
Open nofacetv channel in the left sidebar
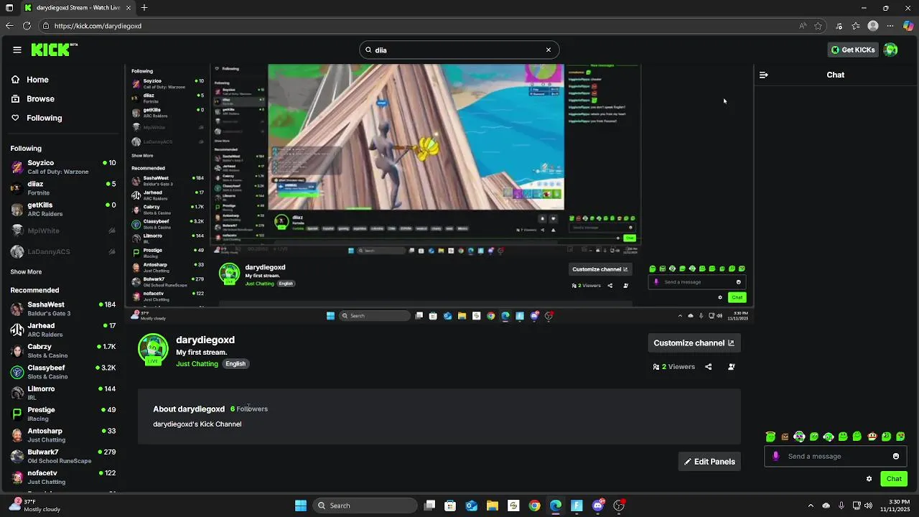(63, 477)
